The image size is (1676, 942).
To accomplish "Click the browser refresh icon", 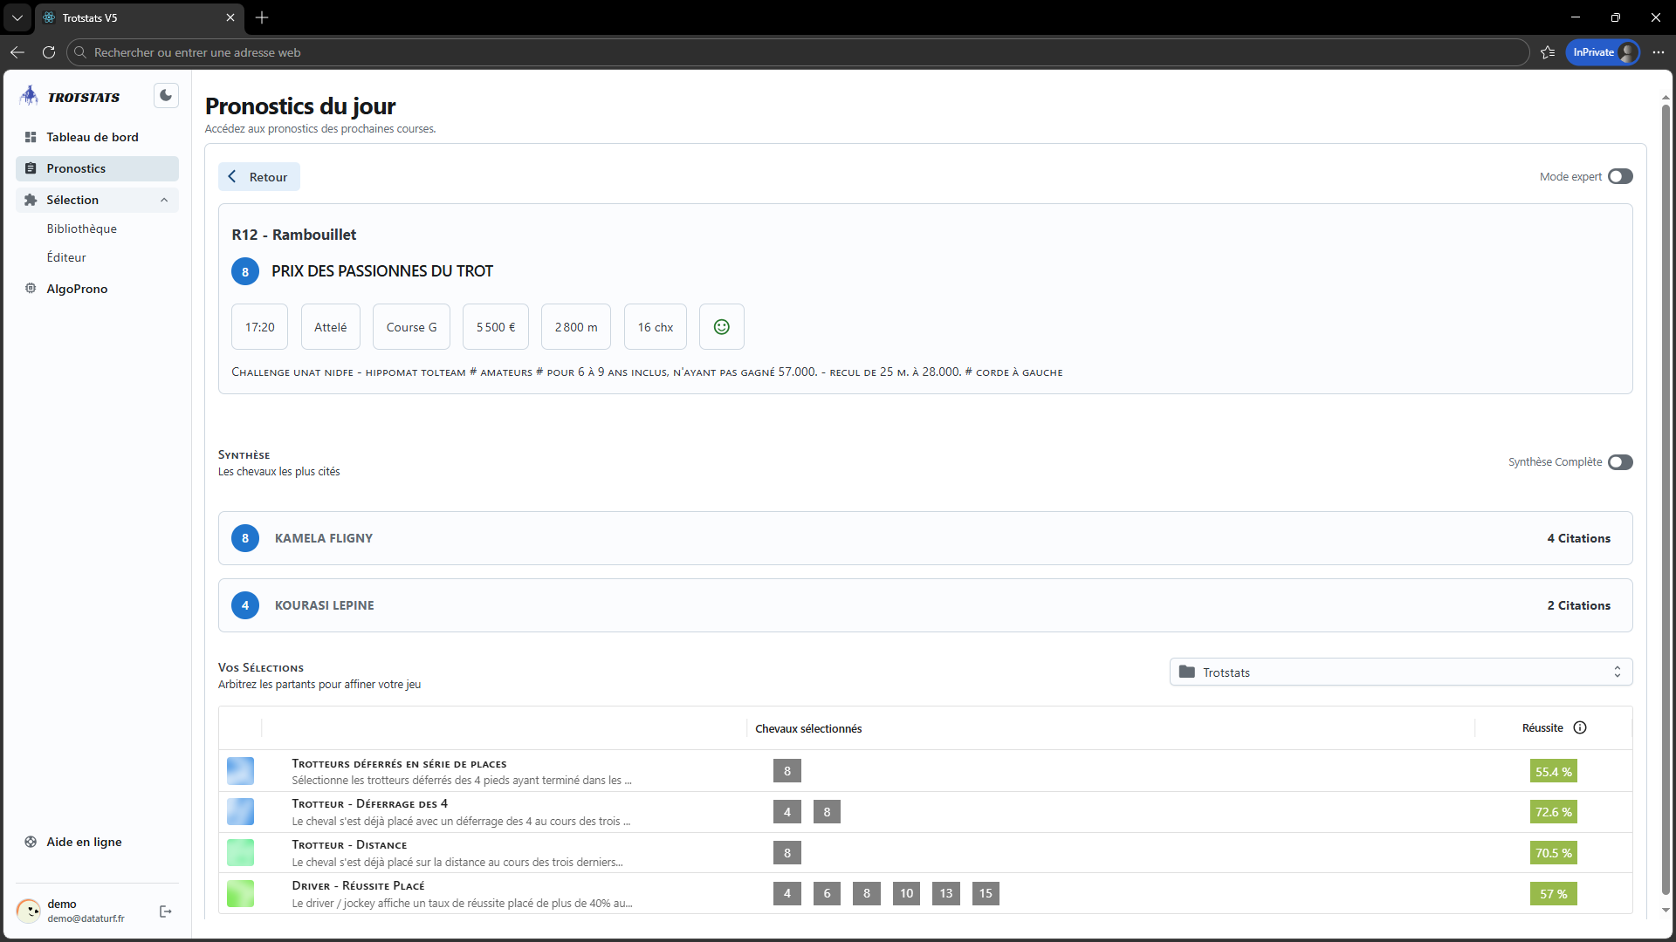I will coord(49,52).
